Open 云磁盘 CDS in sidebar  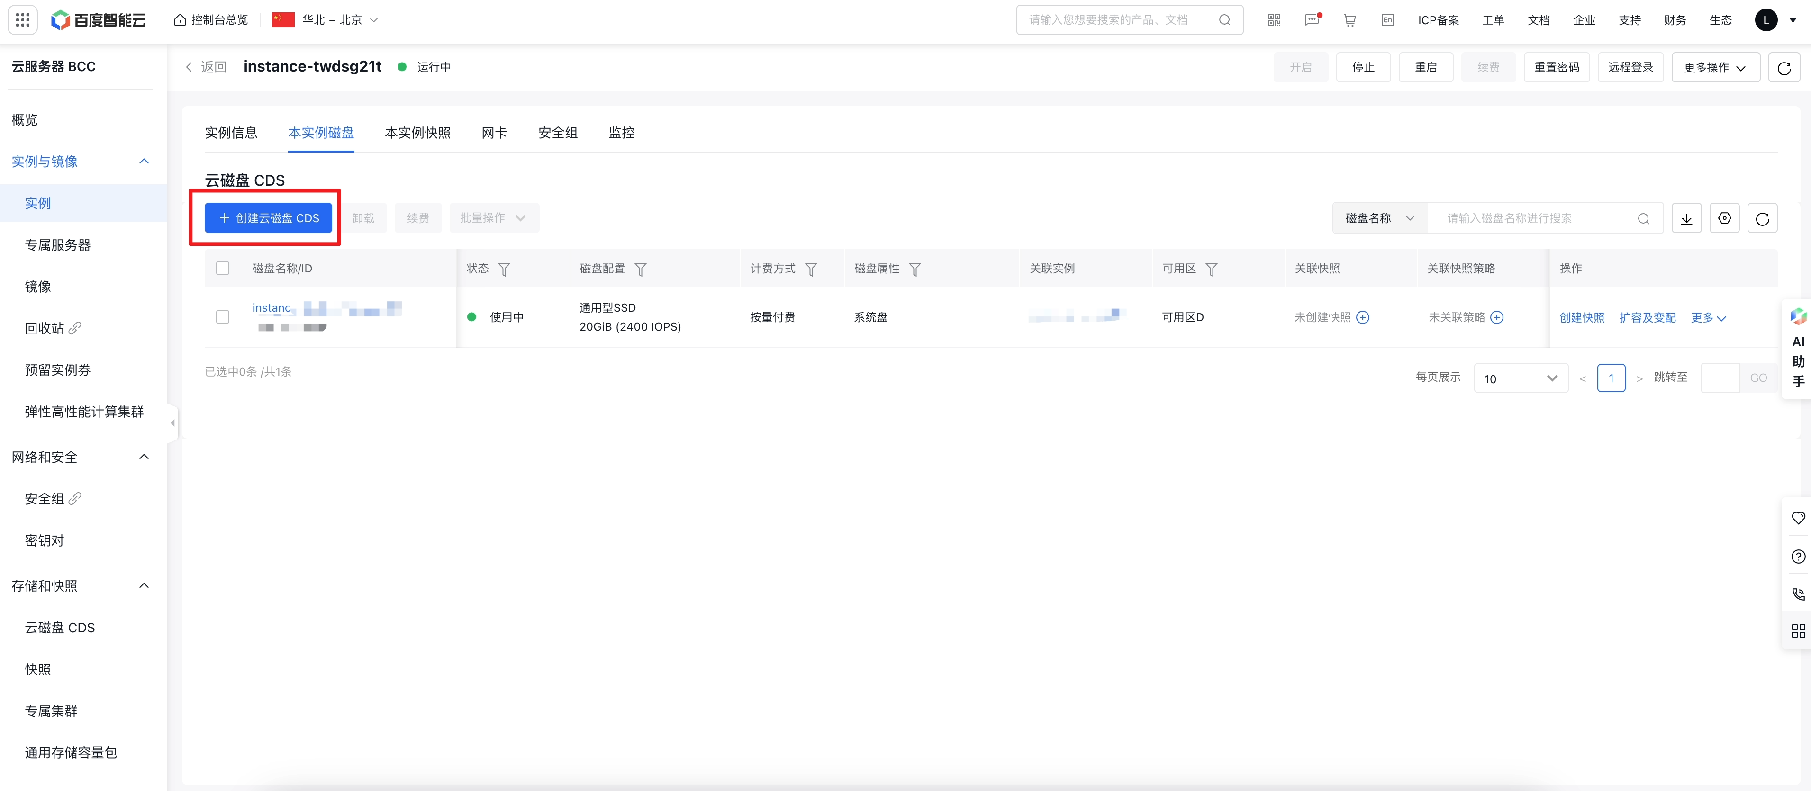(x=60, y=628)
